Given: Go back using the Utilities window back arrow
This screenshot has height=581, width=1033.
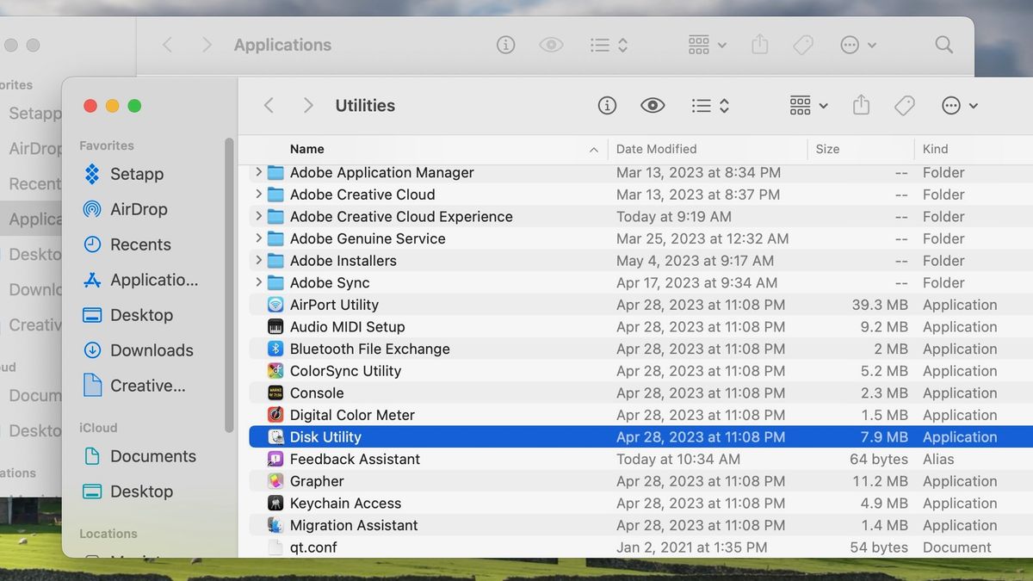Looking at the screenshot, I should [x=269, y=105].
